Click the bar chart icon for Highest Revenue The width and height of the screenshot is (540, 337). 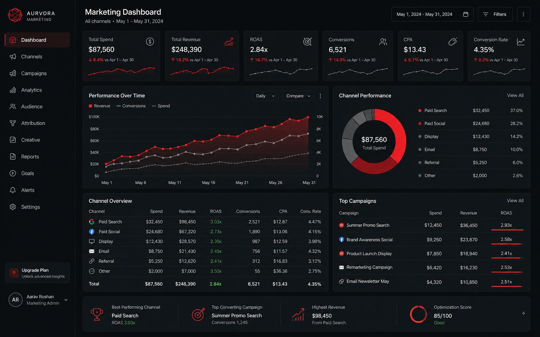coord(298,315)
